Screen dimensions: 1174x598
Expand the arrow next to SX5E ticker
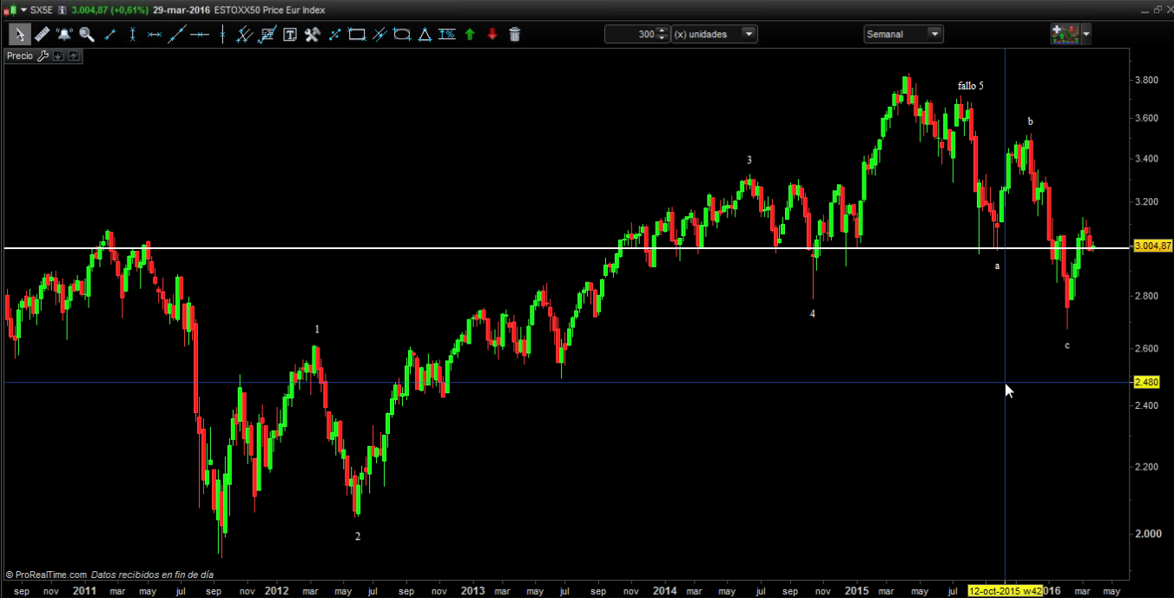pyautogui.click(x=23, y=10)
